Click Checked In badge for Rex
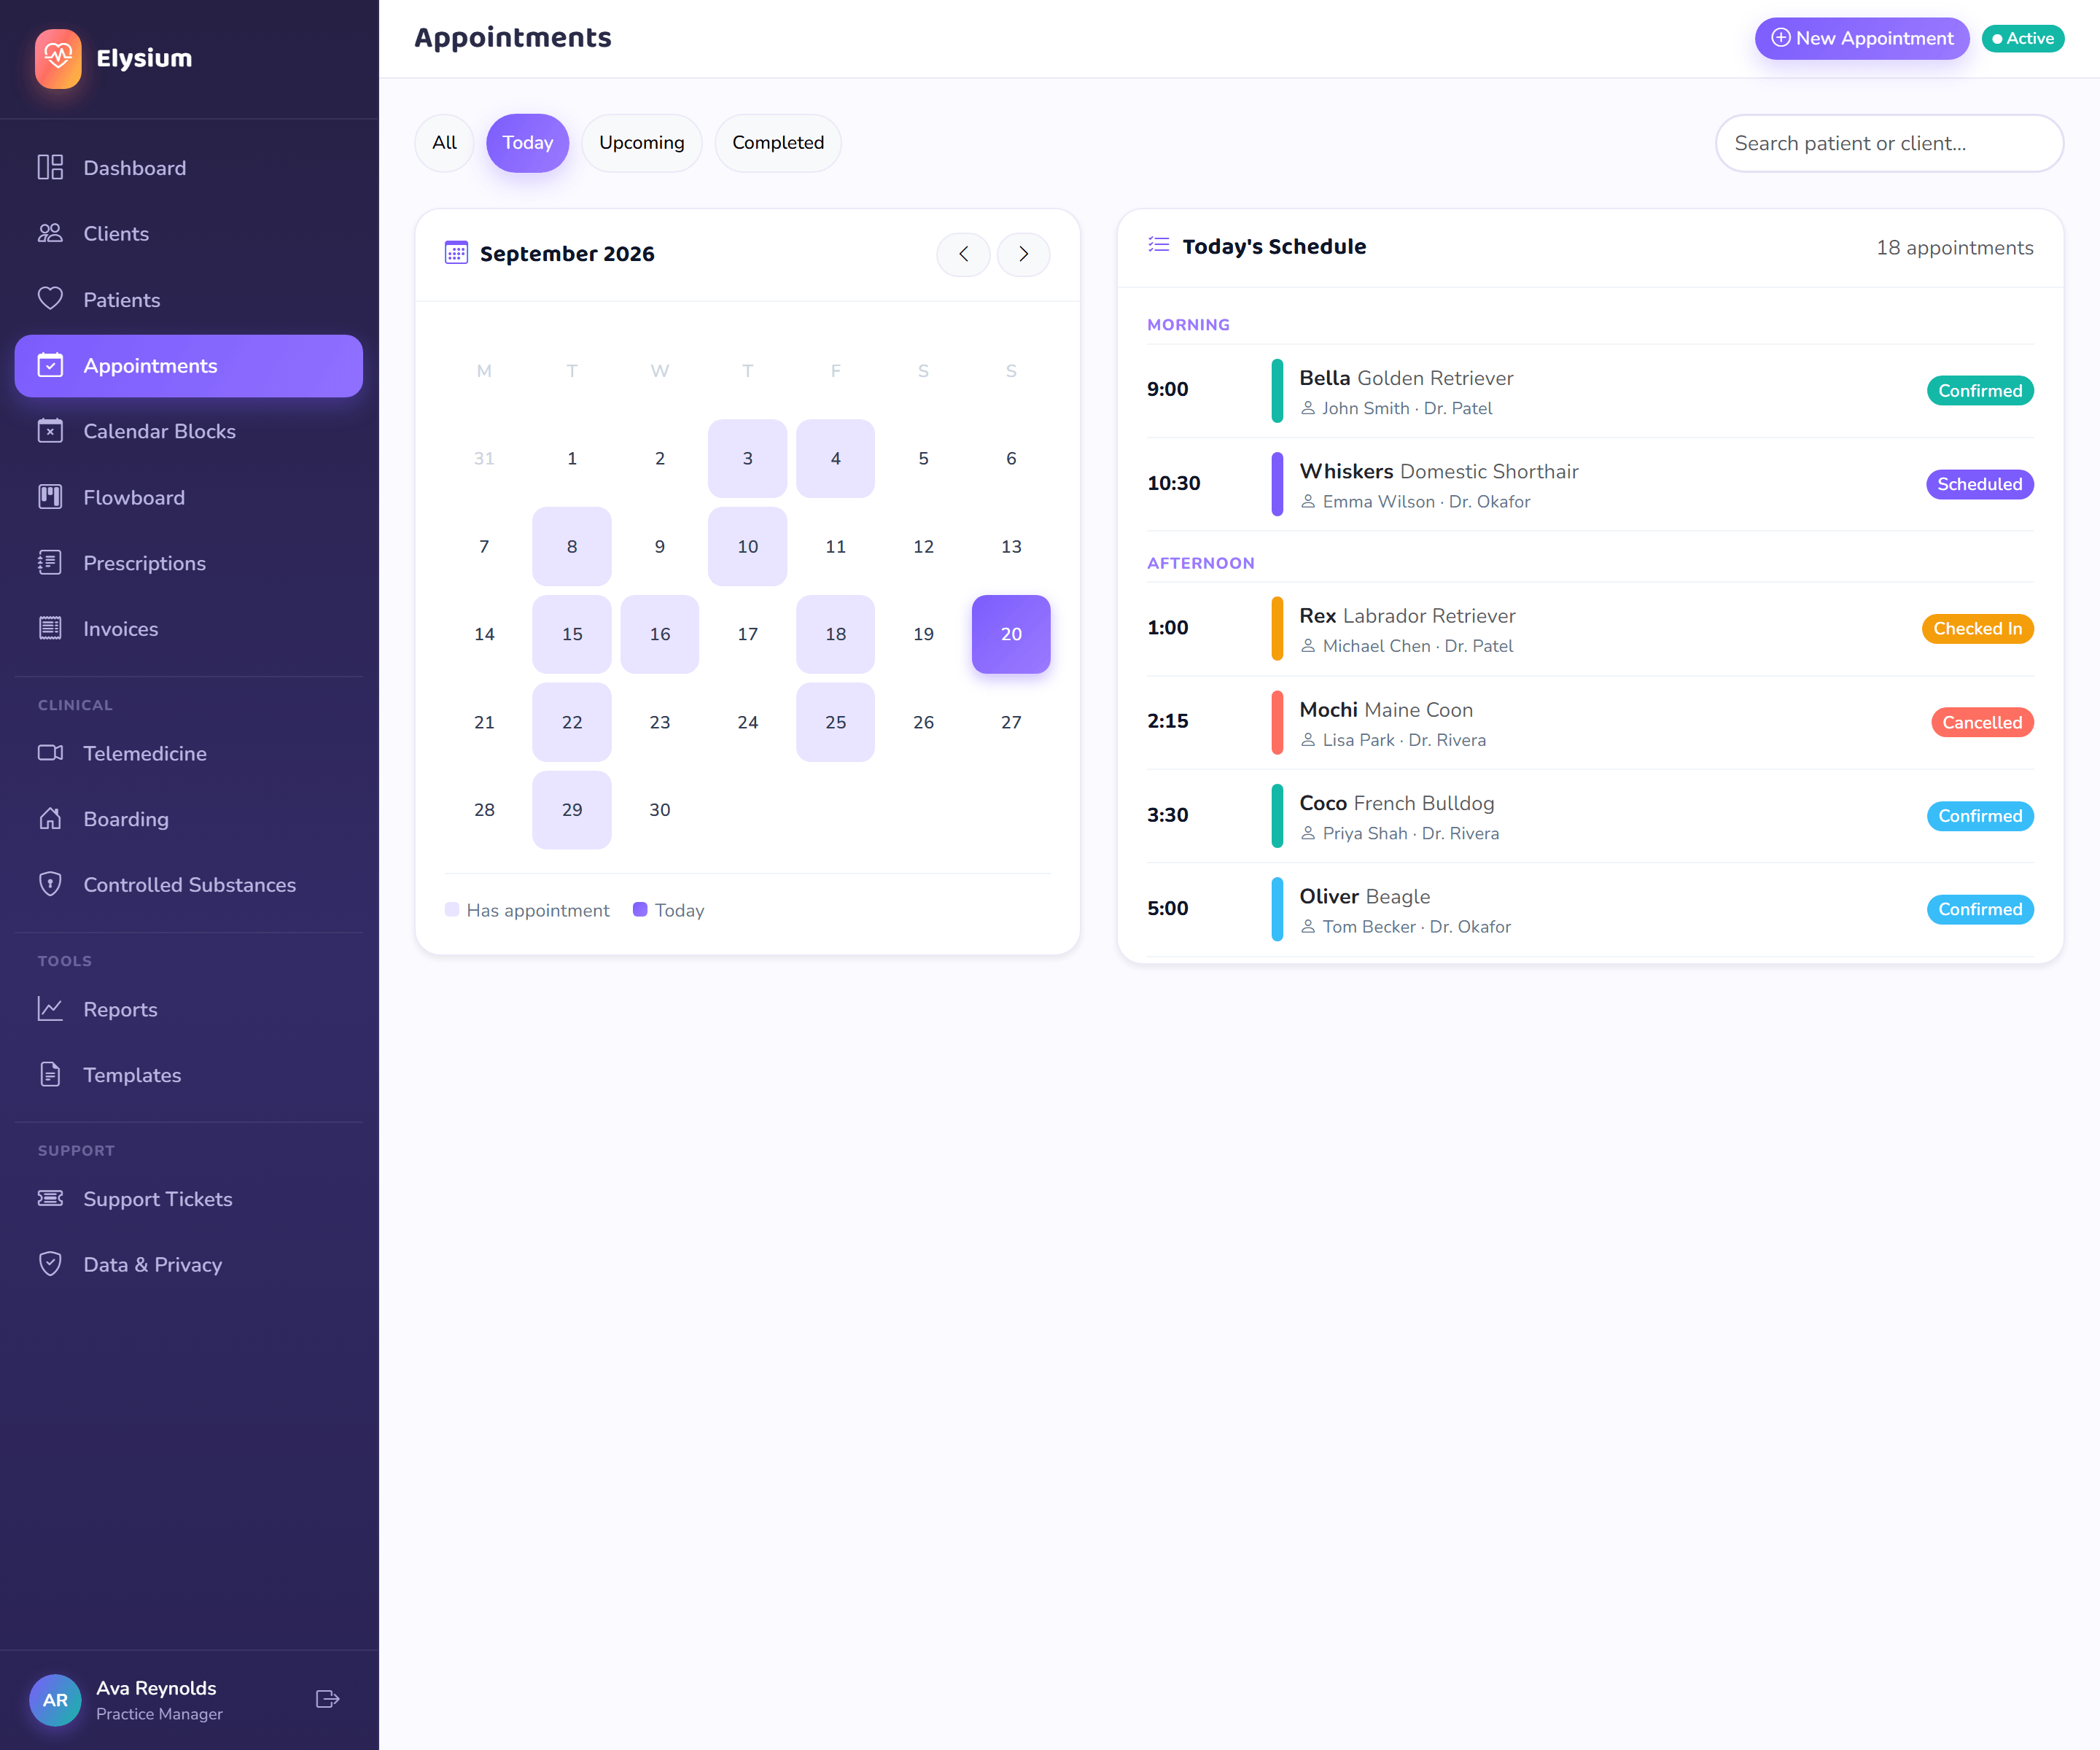This screenshot has width=2100, height=1750. pyautogui.click(x=1977, y=629)
